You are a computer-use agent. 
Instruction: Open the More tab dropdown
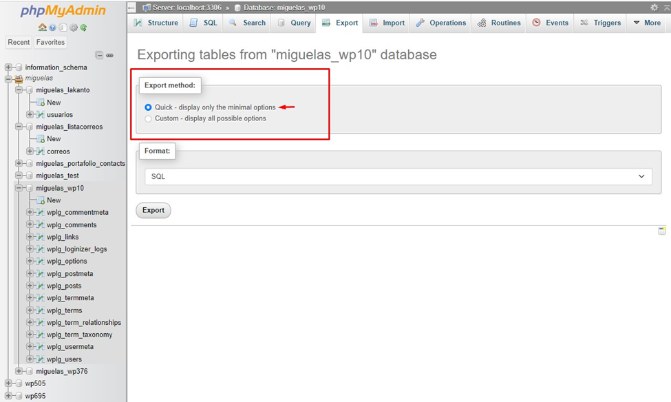647,23
